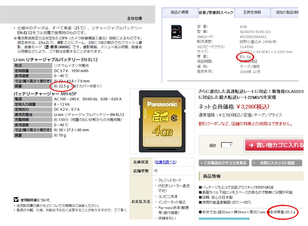308x226 pixels.
Task: Click the 在庫状況 row label
Action: tap(141, 162)
